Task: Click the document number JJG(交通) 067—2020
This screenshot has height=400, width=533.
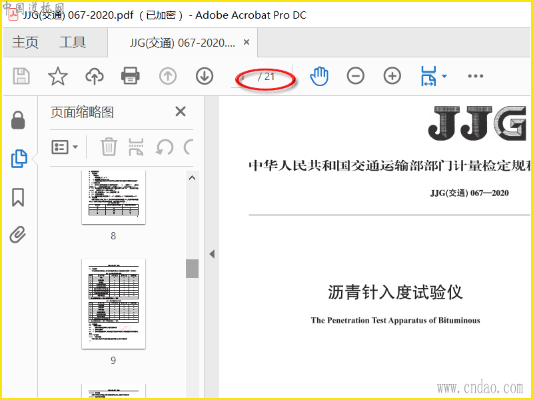Action: click(470, 193)
